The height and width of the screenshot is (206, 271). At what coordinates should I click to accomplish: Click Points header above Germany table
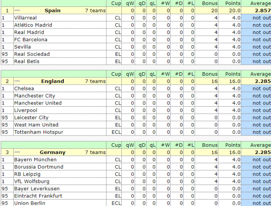coord(233,145)
